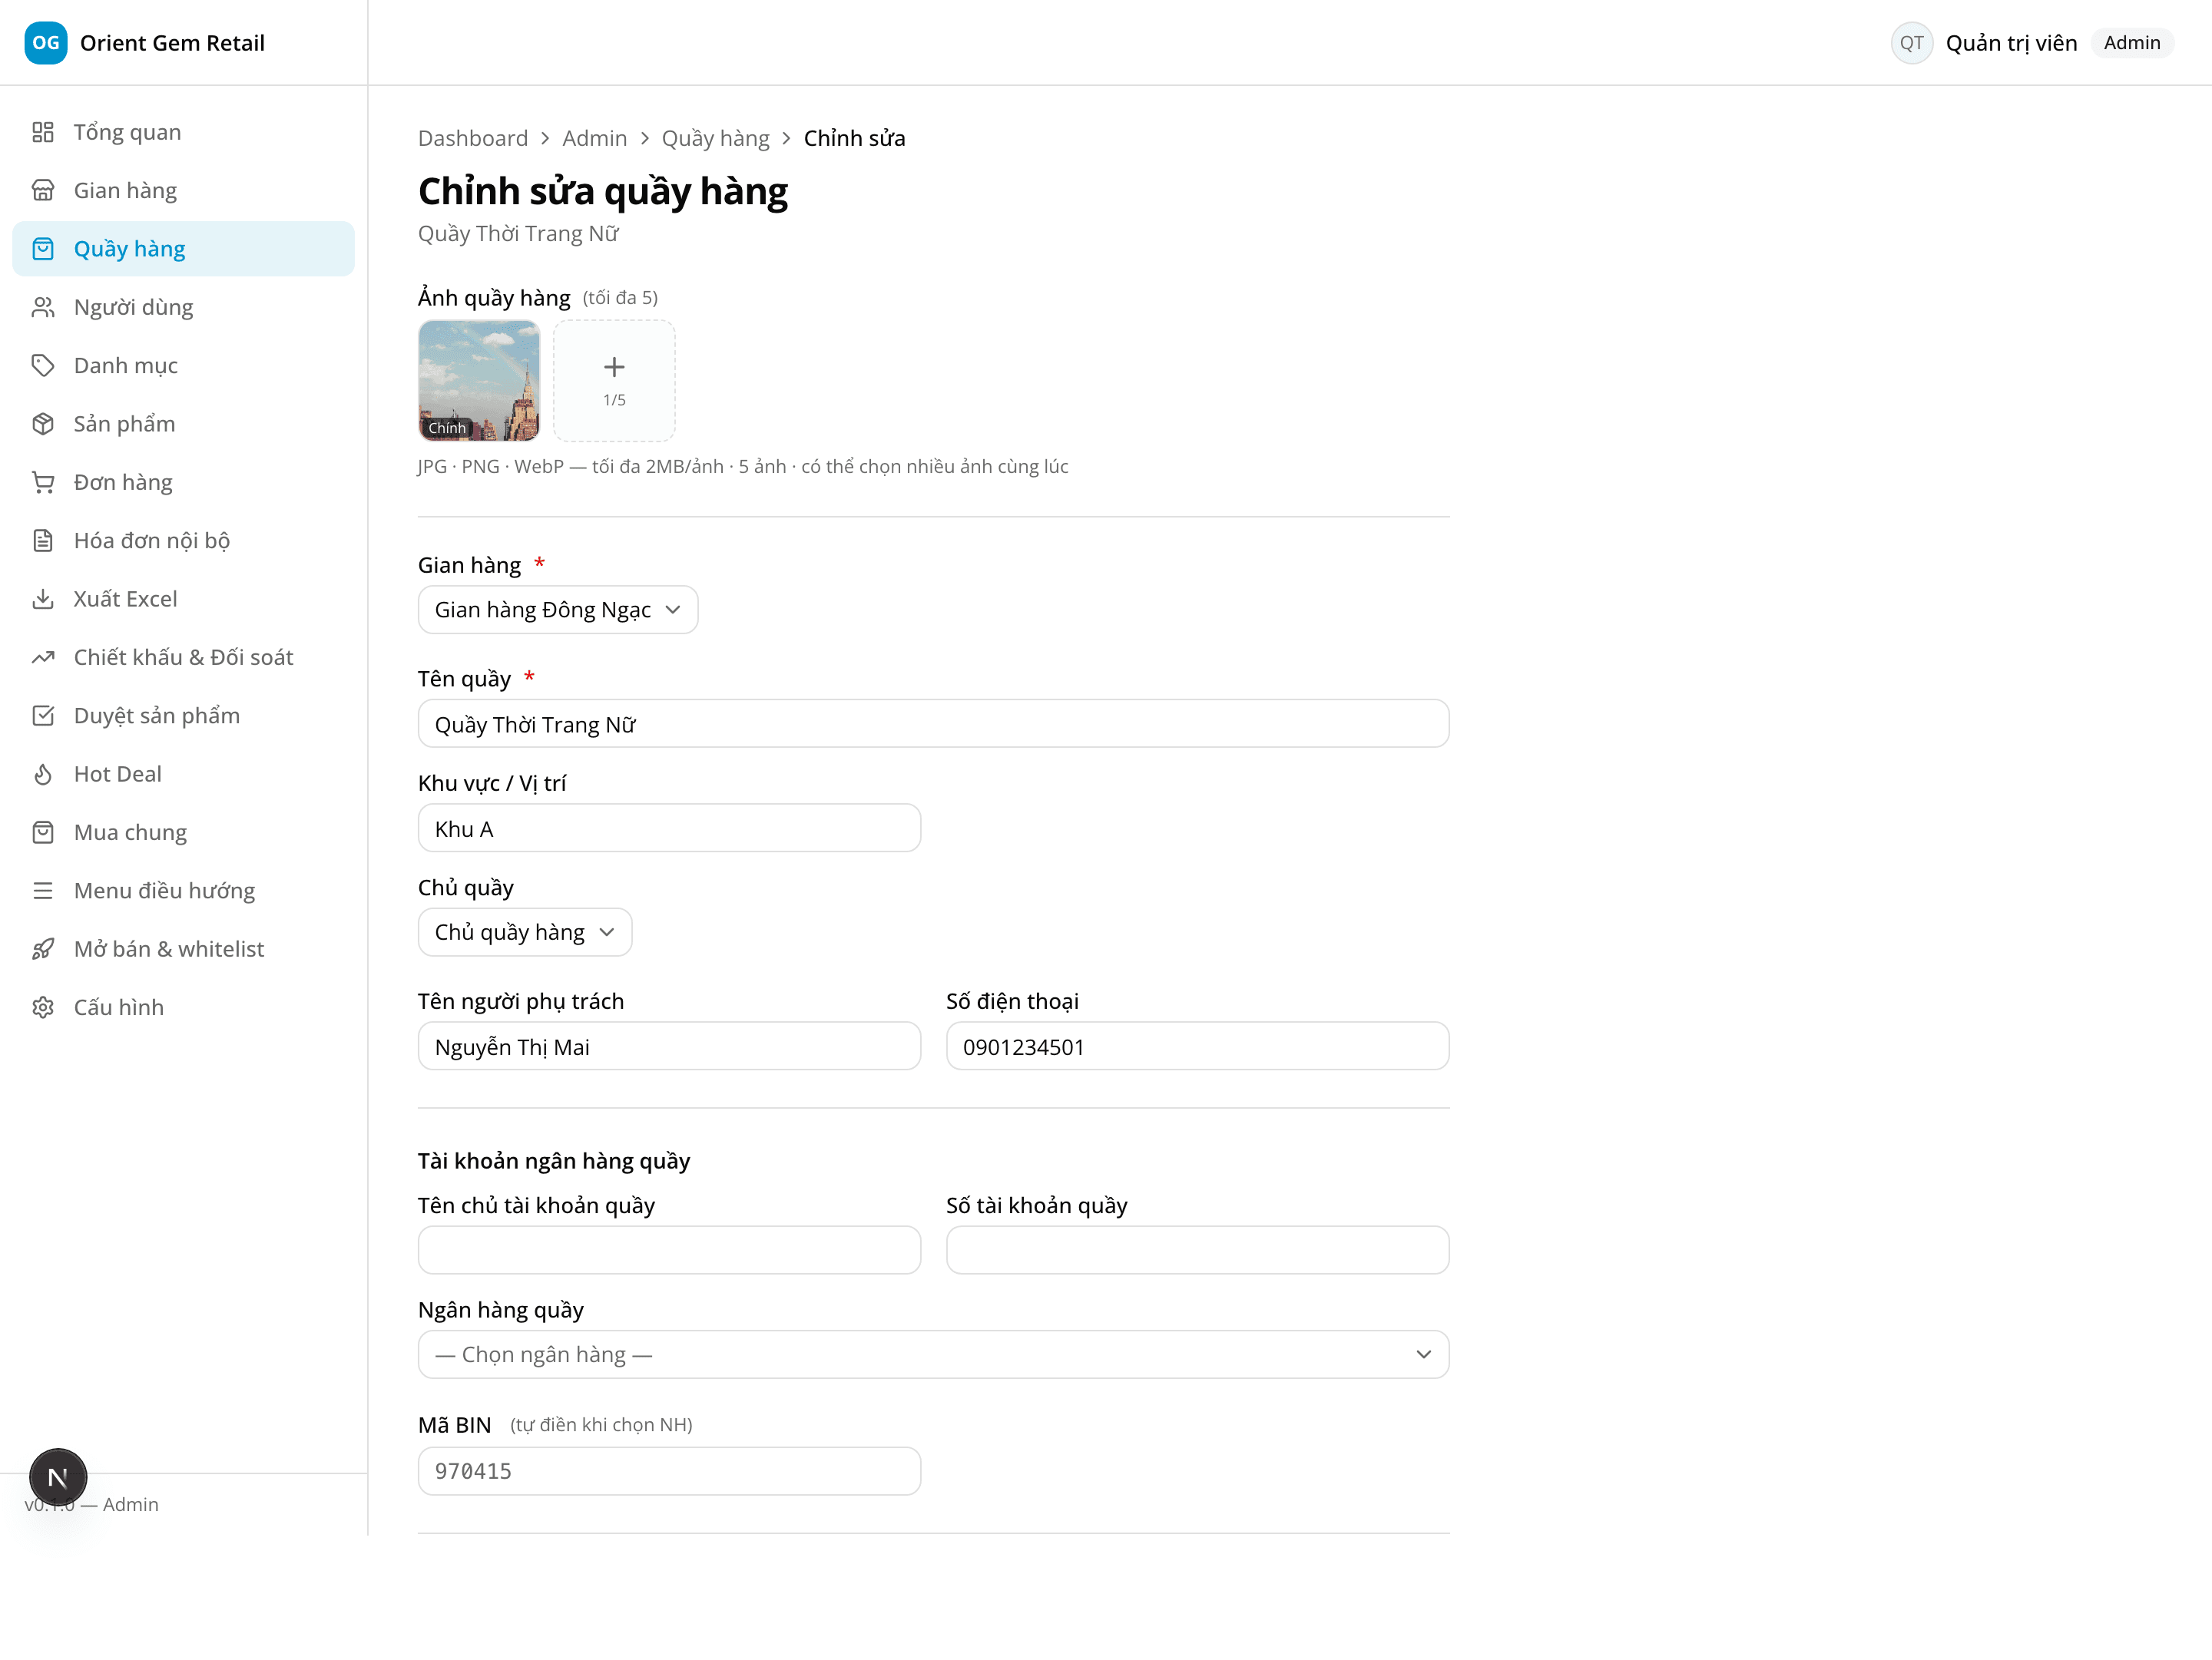Click the Tên quầy input field

933,723
